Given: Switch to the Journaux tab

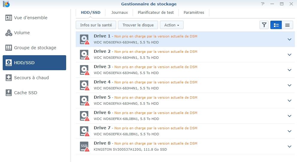Looking at the screenshot, I should (119, 13).
